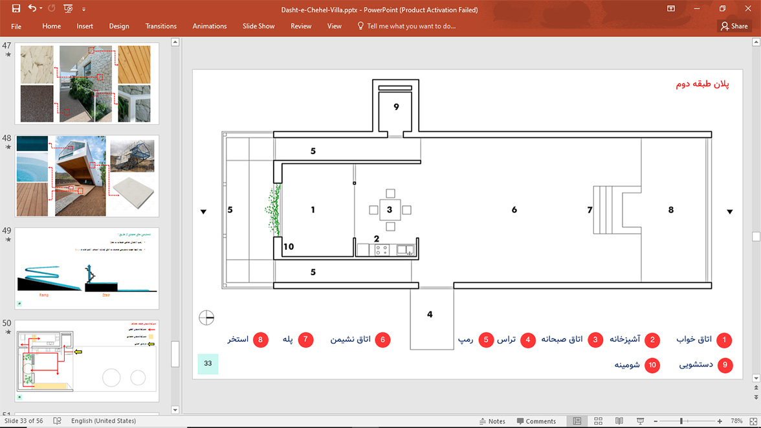The height and width of the screenshot is (428, 761).
Task: Fit slide to current window
Action: click(x=753, y=421)
